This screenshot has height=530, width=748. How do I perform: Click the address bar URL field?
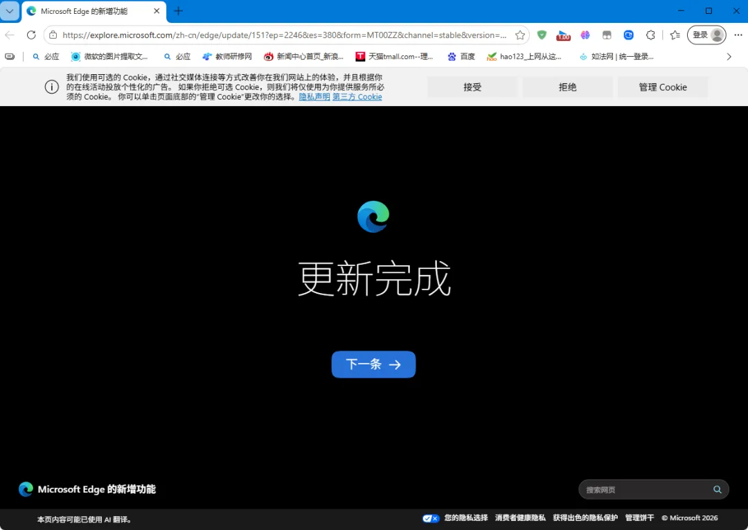(x=285, y=35)
